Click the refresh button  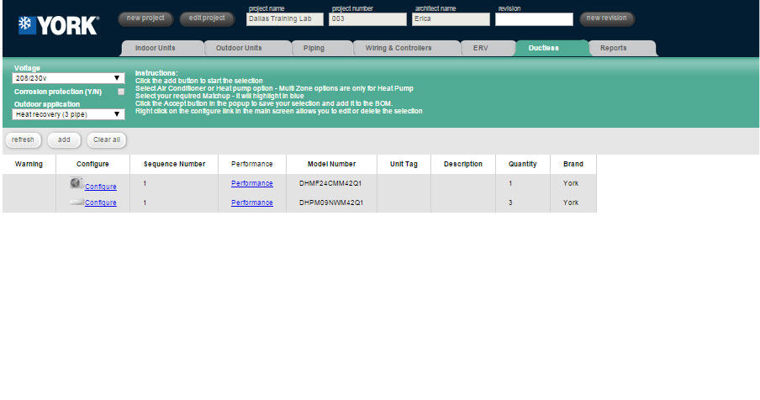(x=23, y=139)
